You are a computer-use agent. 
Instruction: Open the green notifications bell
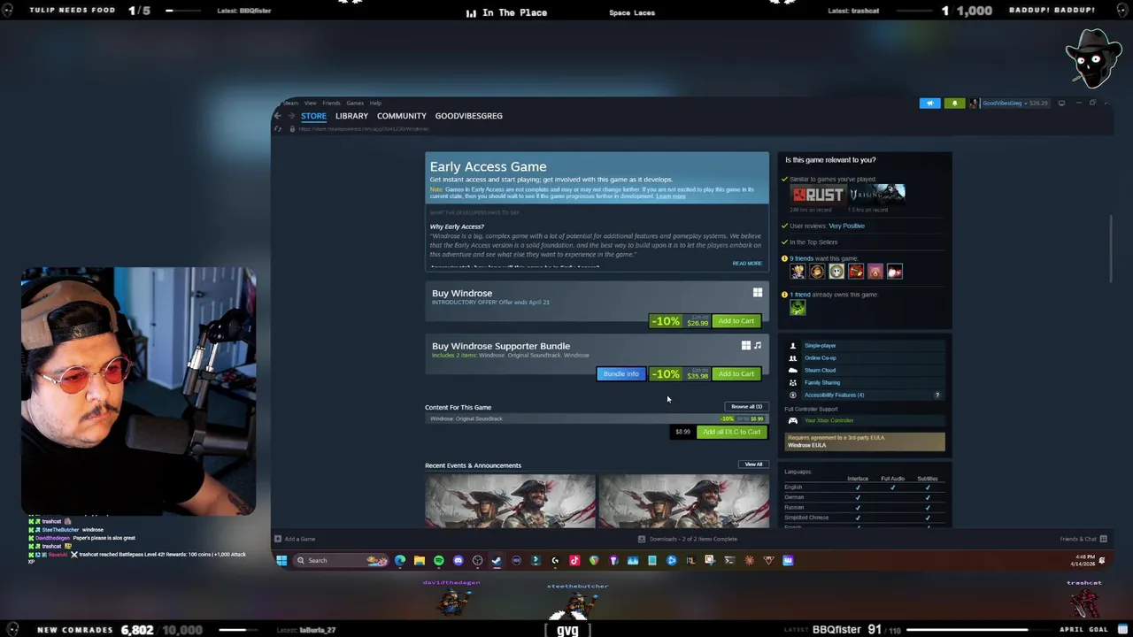coord(954,103)
